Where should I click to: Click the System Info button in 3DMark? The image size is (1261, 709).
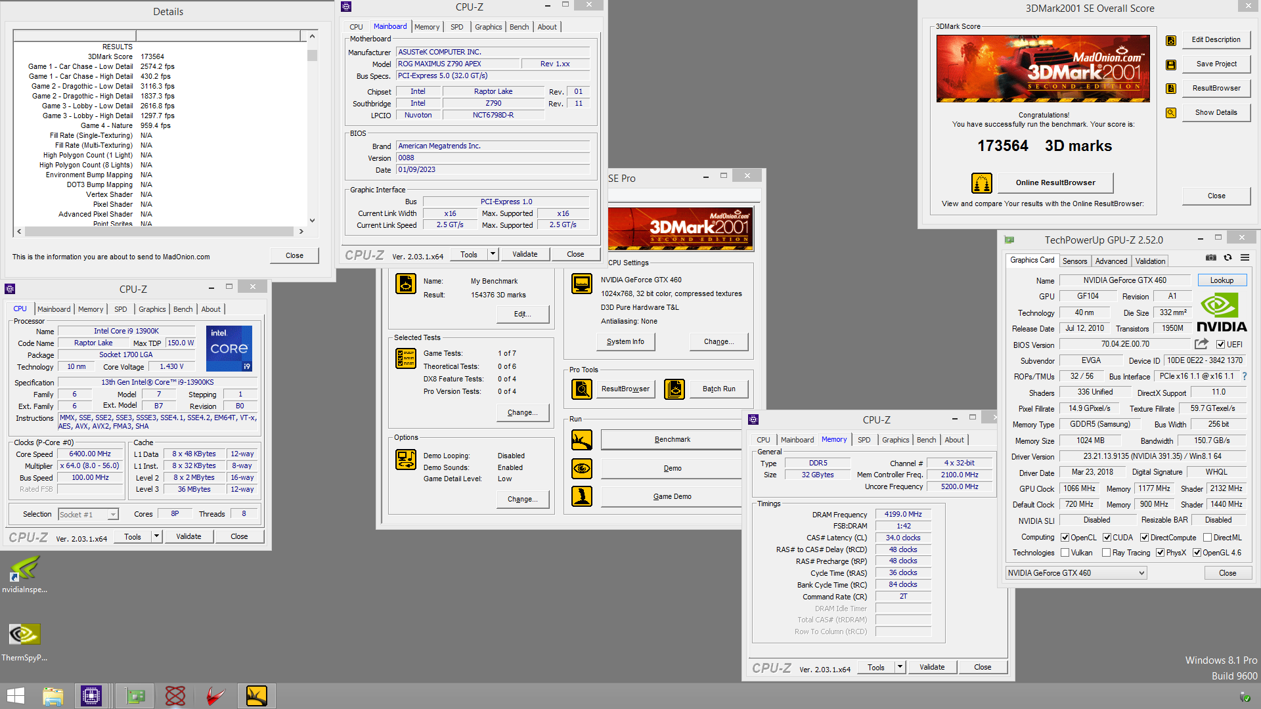[x=625, y=341]
